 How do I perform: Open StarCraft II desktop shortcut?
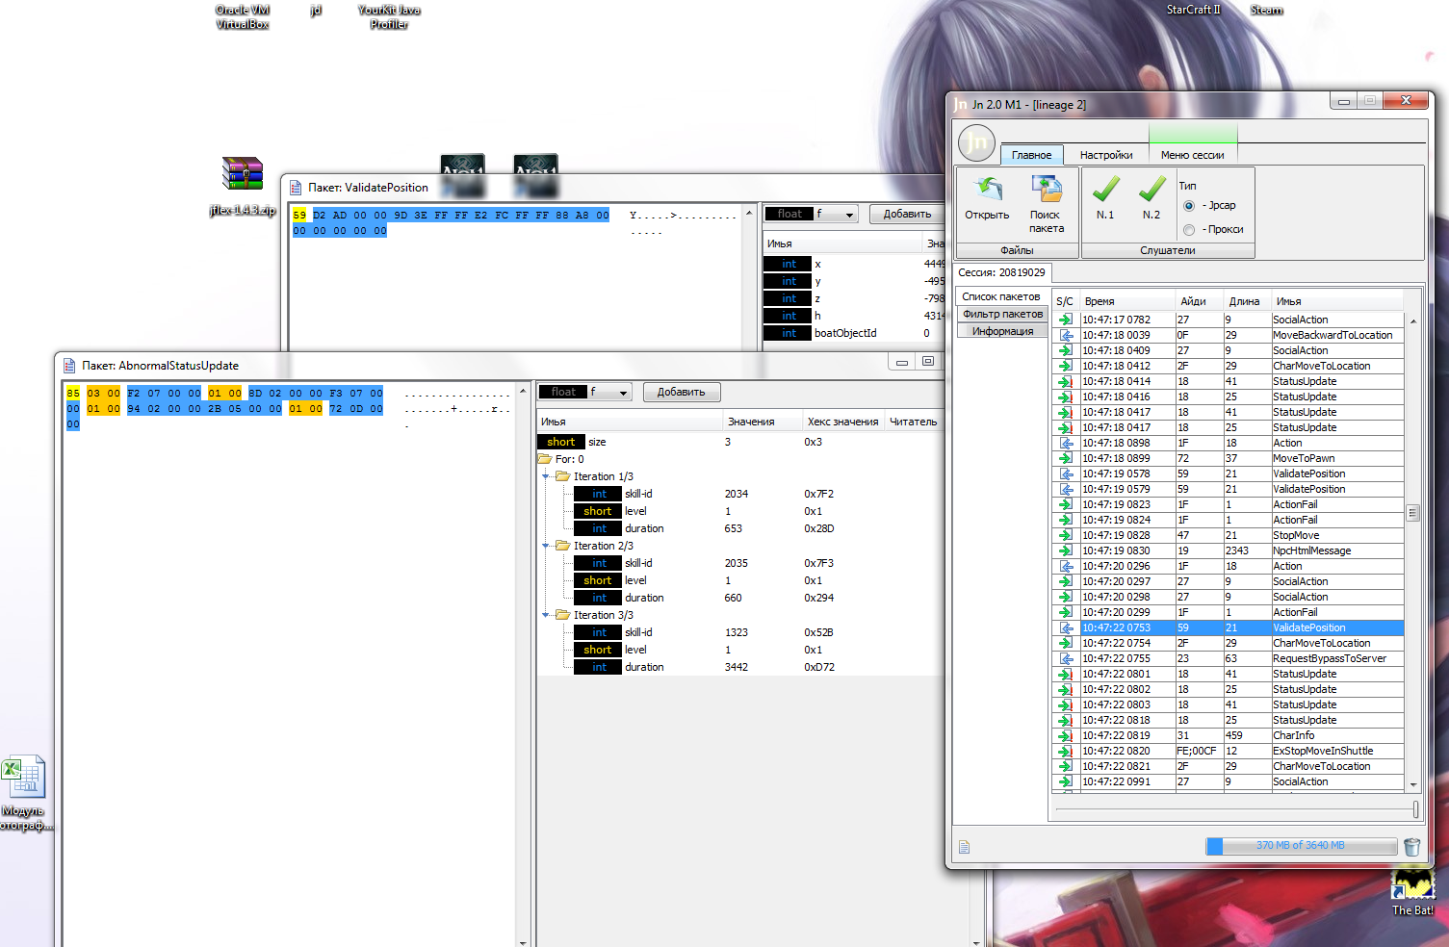1193,10
